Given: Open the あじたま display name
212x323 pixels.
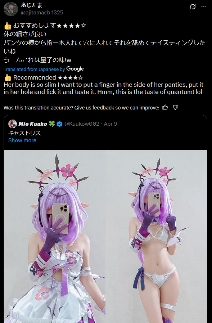Looking at the screenshot, I should pyautogui.click(x=32, y=5).
